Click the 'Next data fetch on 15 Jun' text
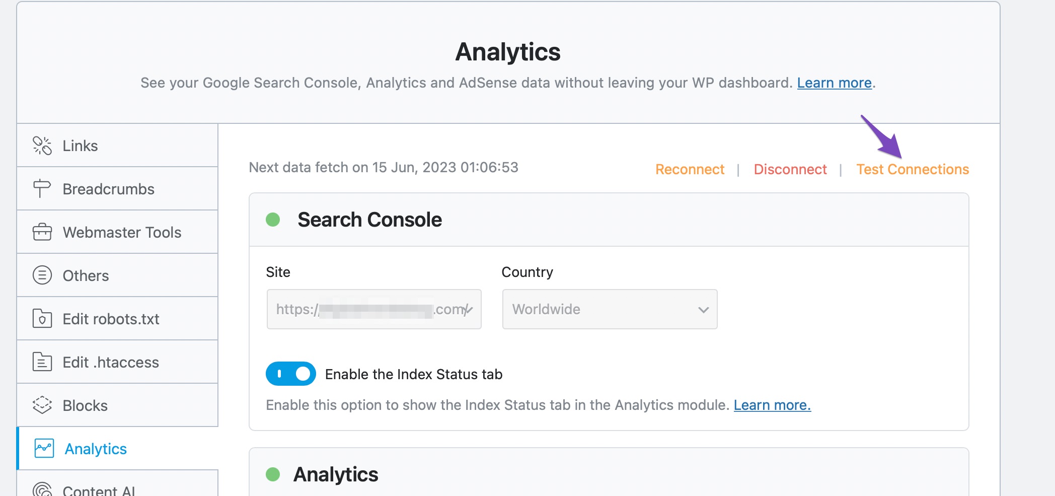Viewport: 1055px width, 496px height. (x=384, y=167)
